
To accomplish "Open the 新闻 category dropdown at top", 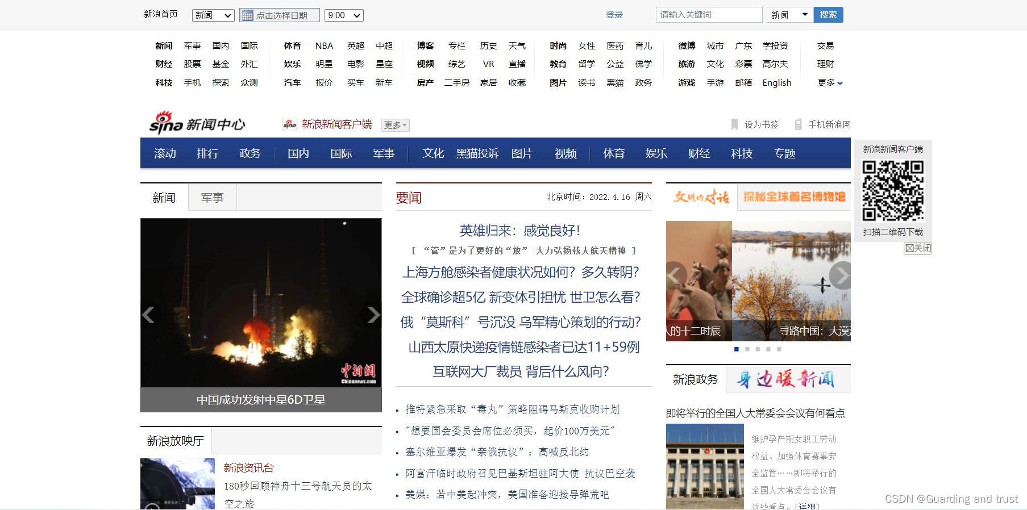I will point(213,15).
